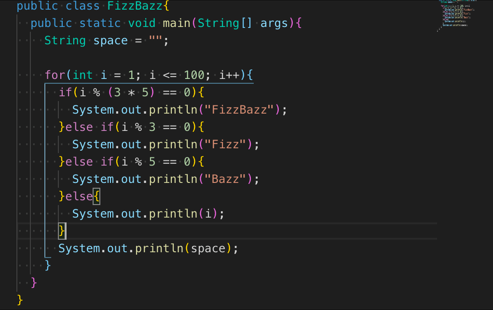Image resolution: width=493 pixels, height=310 pixels.
Task: Click the highlighted opening brace after else
Action: (x=96, y=196)
